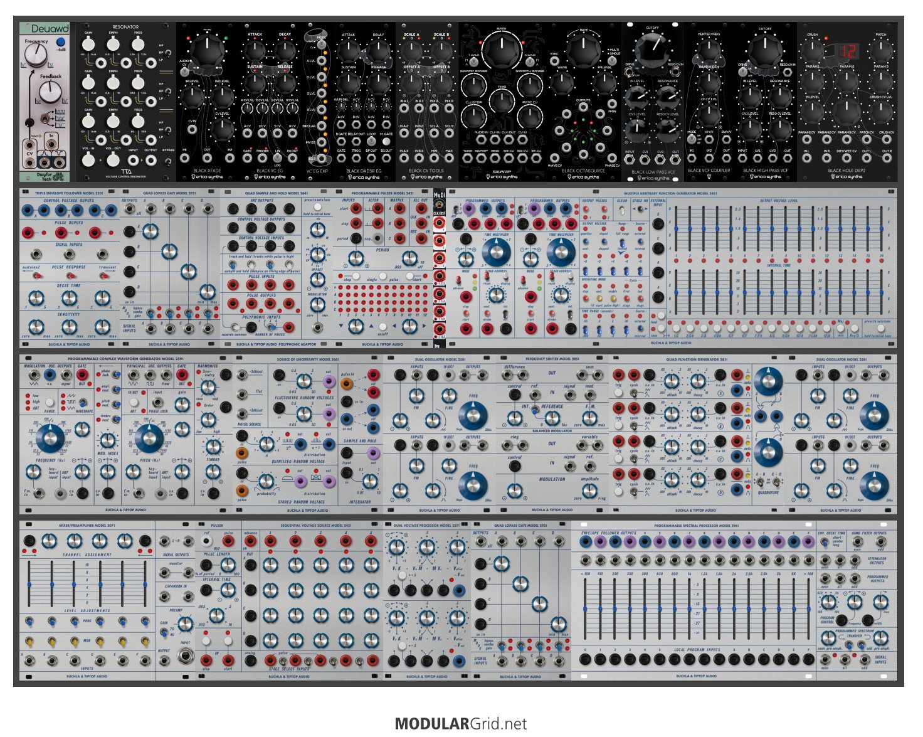
Task: Click the Black XFADE OUT jack
Action: click(x=208, y=159)
